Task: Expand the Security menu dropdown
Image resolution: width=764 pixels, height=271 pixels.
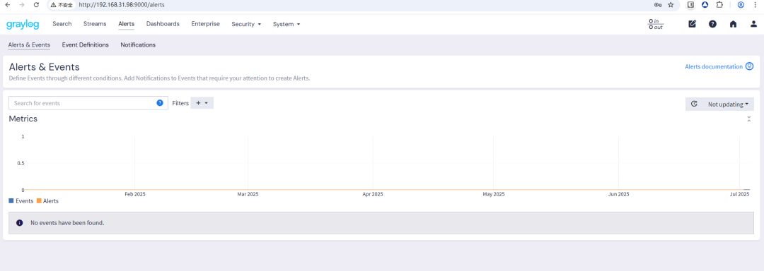Action: point(246,24)
